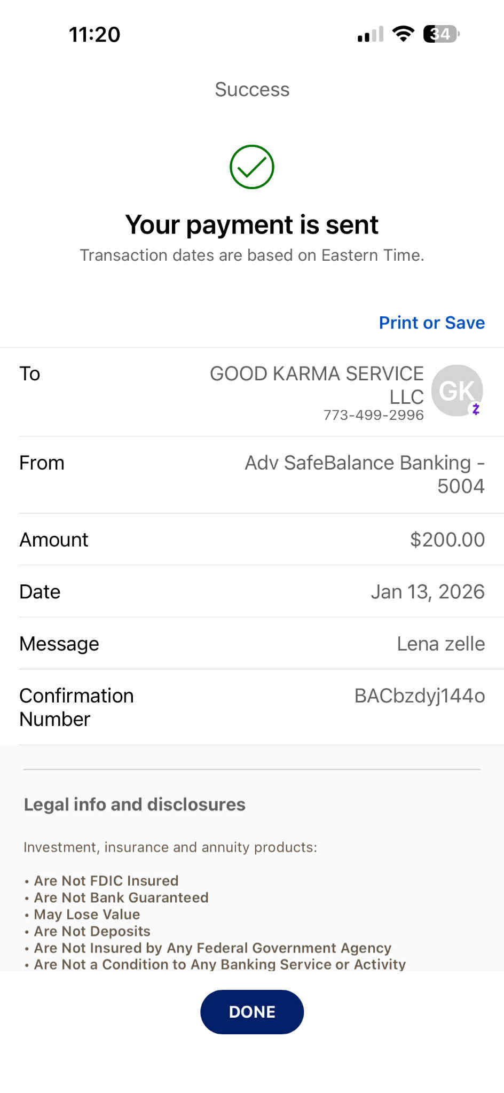Tap the recipient phone number 773-499-2996
Image resolution: width=504 pixels, height=1093 pixels.
coord(373,415)
